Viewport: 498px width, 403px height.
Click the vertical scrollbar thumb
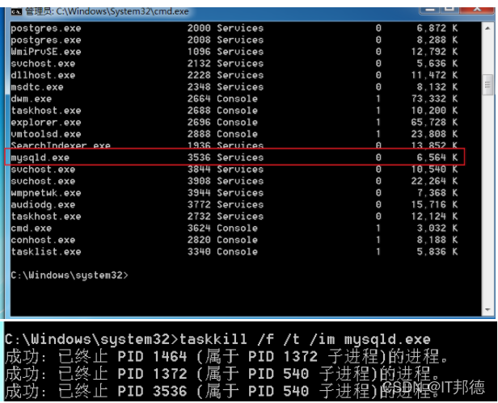coord(487,85)
